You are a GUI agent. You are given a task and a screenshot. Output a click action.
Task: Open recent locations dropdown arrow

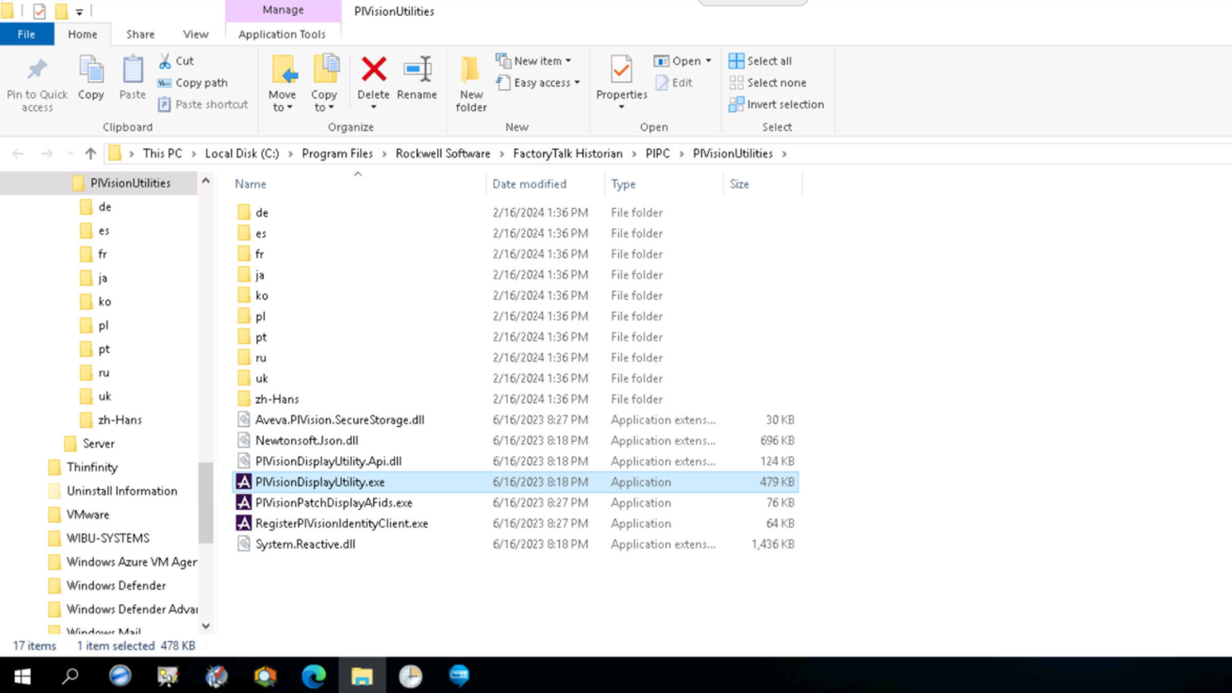point(70,153)
